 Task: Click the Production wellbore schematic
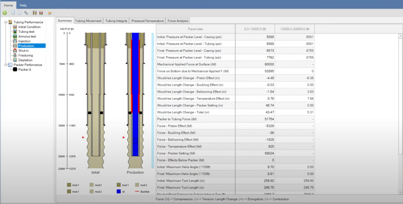pyautogui.click(x=135, y=101)
